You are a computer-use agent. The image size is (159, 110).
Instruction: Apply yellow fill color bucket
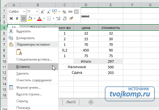[30, 19]
